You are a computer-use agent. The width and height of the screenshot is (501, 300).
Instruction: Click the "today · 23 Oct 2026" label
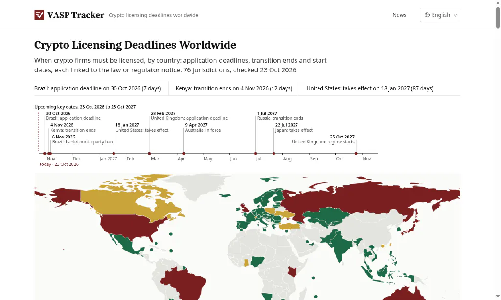coord(59,164)
